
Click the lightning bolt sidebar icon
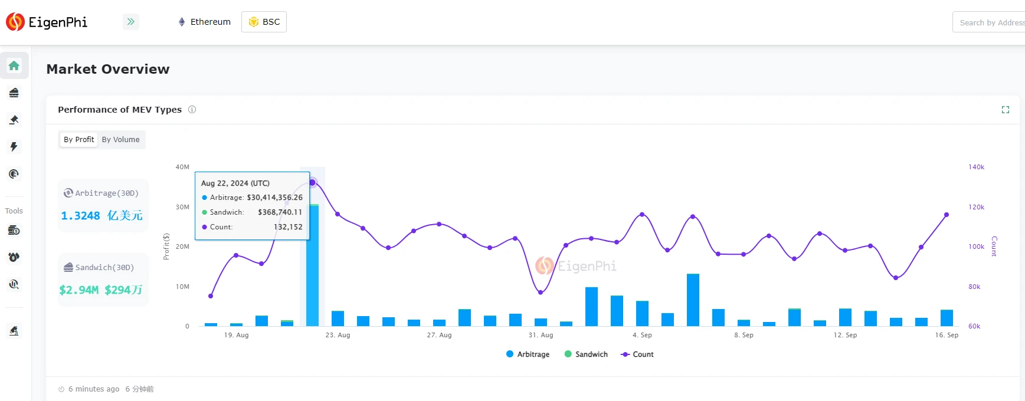(x=14, y=147)
